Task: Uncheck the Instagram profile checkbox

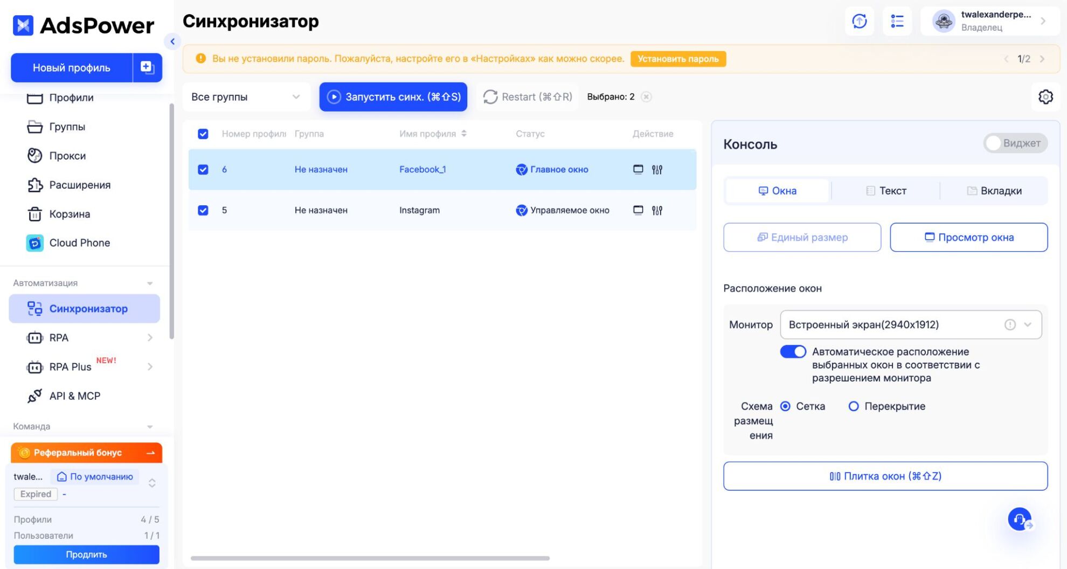Action: coord(203,211)
